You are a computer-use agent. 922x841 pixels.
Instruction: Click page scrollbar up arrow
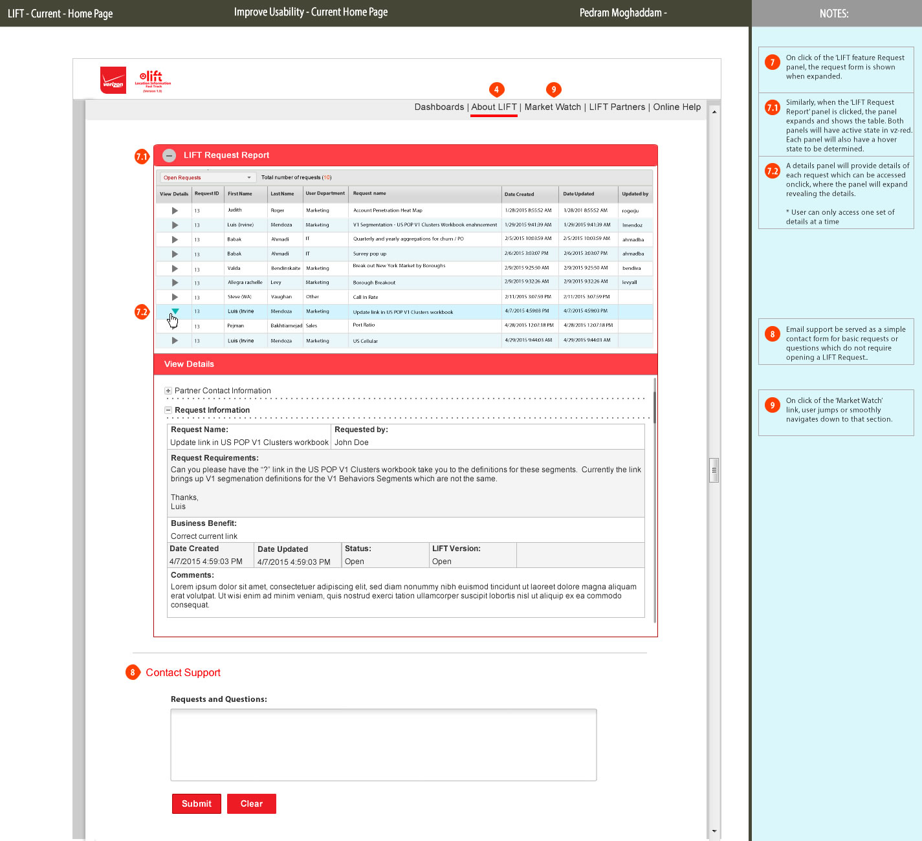pos(714,112)
